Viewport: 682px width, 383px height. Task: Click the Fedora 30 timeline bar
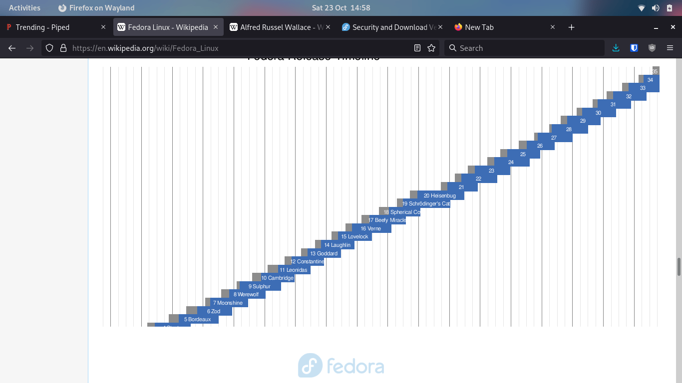pos(599,113)
